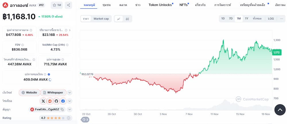Expand the website links dropdown chevron
287x124 pixels.
point(69,92)
